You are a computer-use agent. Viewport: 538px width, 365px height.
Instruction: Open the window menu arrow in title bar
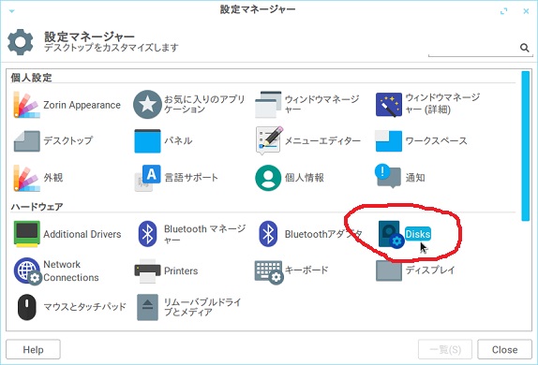coord(11,11)
